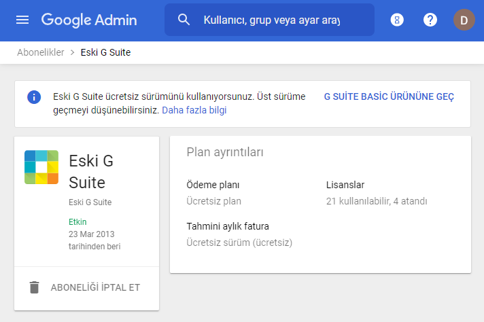Click the Eski G Suite card title
This screenshot has width=484, height=322.
point(91,172)
